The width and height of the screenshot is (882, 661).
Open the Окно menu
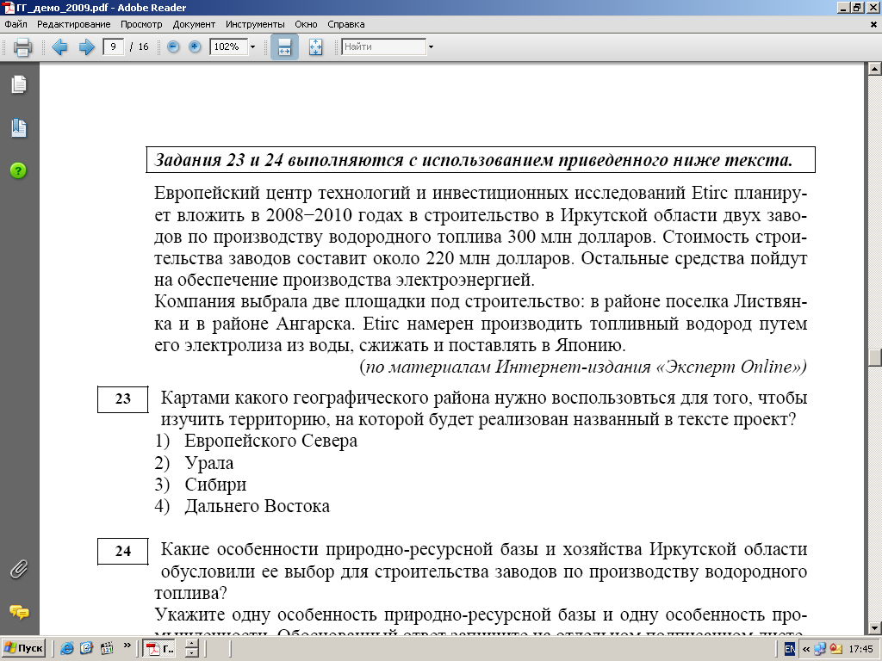[306, 24]
